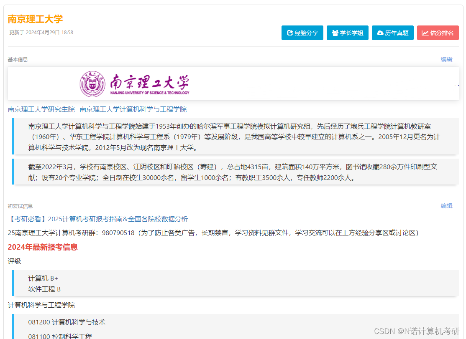Open the 估分排名 ranking button
This screenshot has height=339, width=466.
click(438, 33)
